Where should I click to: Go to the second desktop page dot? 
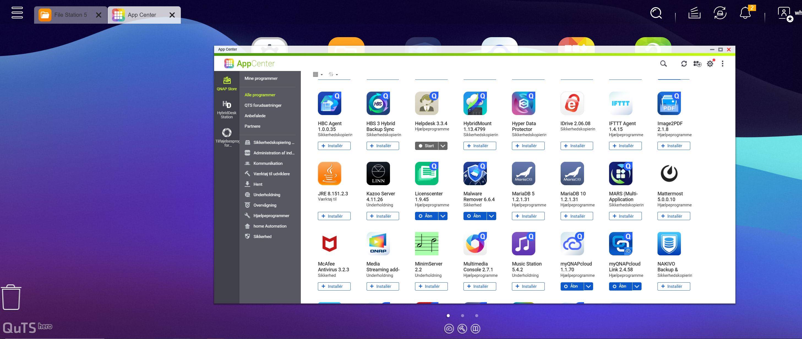[x=462, y=316]
